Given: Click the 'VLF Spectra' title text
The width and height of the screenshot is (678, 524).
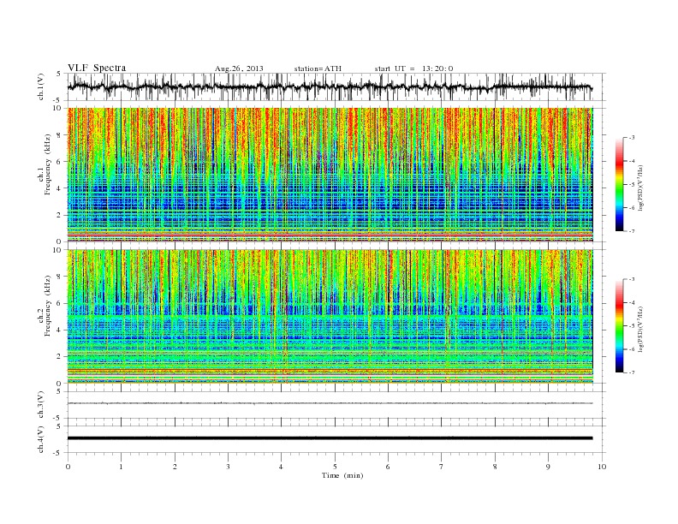Looking at the screenshot, I should coord(97,68).
